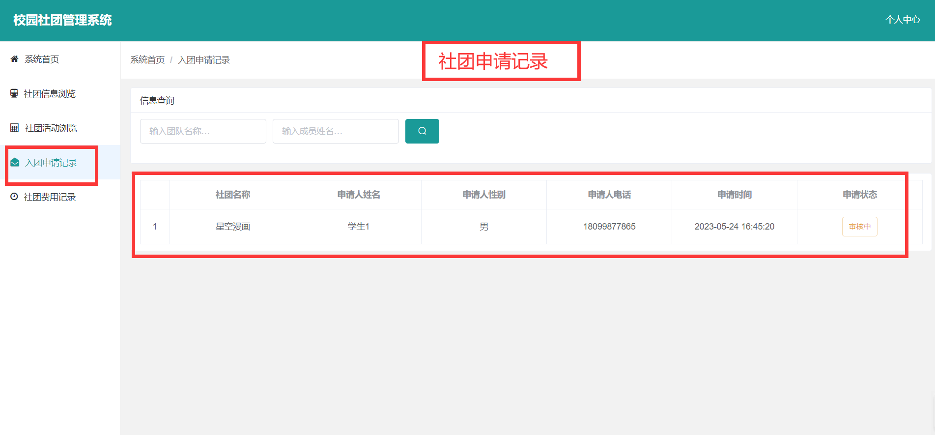Viewport: 935px width, 435px height.
Task: Click the clock icon beside 社团费用记录
Action: (14, 197)
